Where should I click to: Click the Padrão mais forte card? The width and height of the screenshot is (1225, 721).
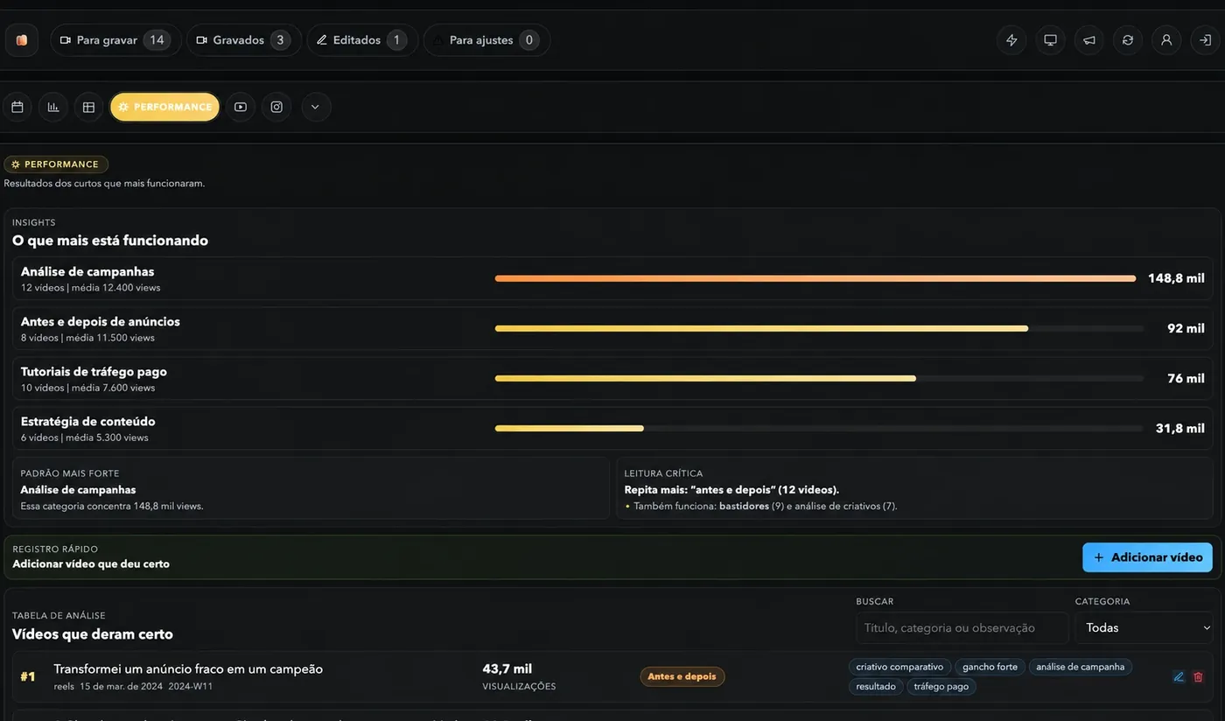pos(311,488)
